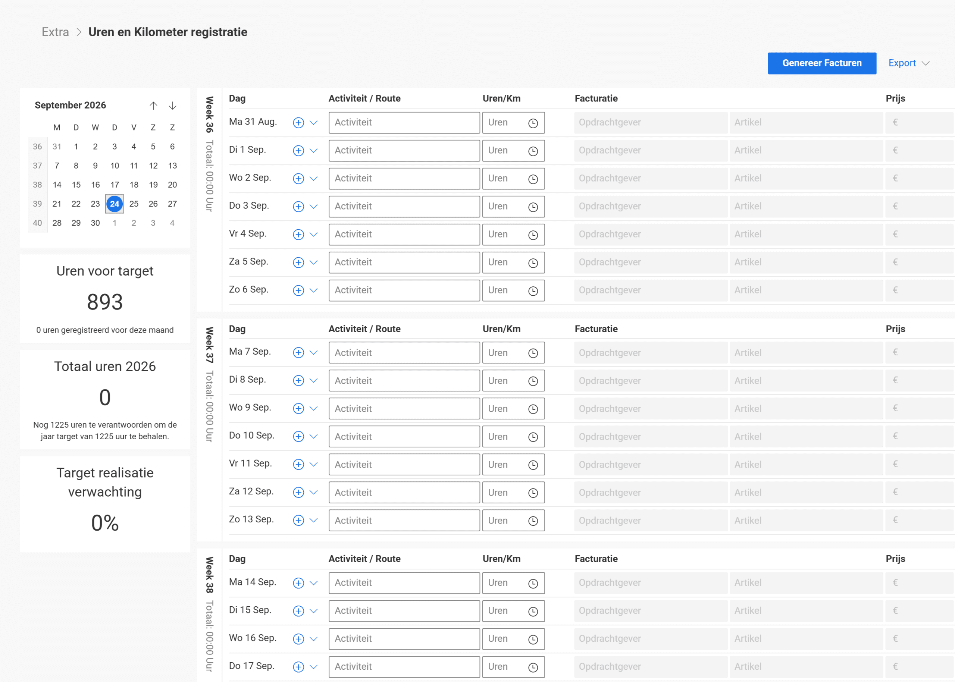Screen dimensions: 955x682
Task: Go to previous month with up arrow
Action: 153,106
